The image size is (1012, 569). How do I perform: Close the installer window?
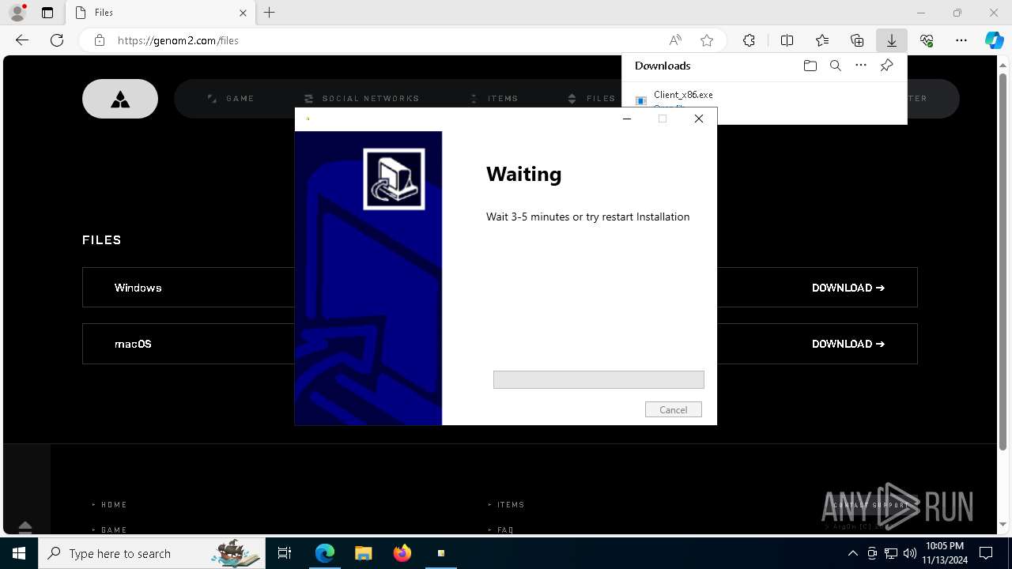point(699,119)
